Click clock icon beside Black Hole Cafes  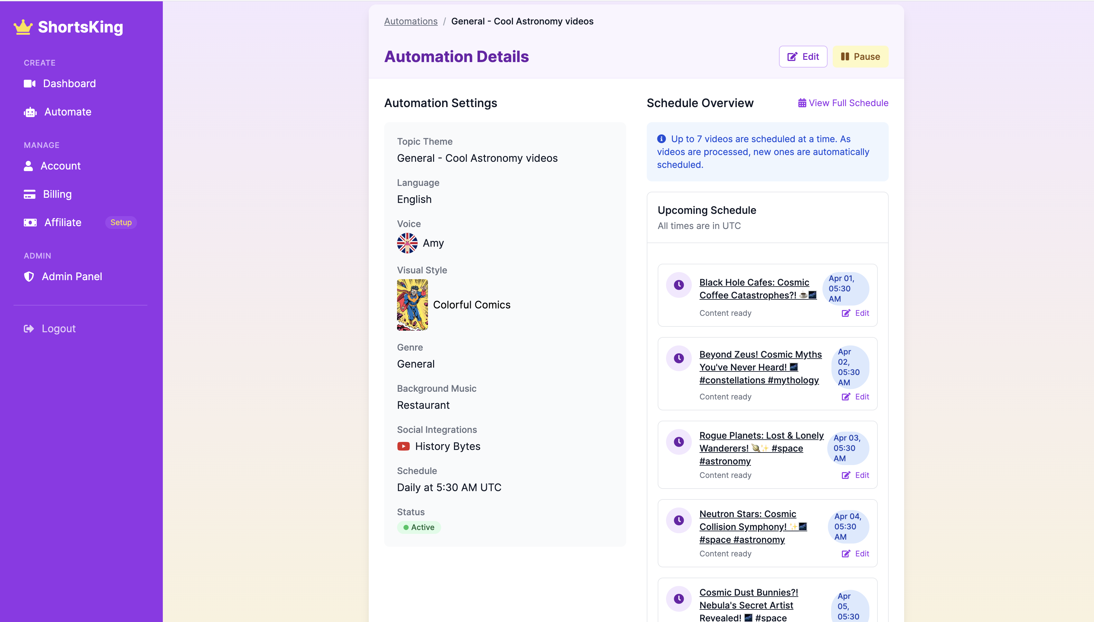coord(679,285)
